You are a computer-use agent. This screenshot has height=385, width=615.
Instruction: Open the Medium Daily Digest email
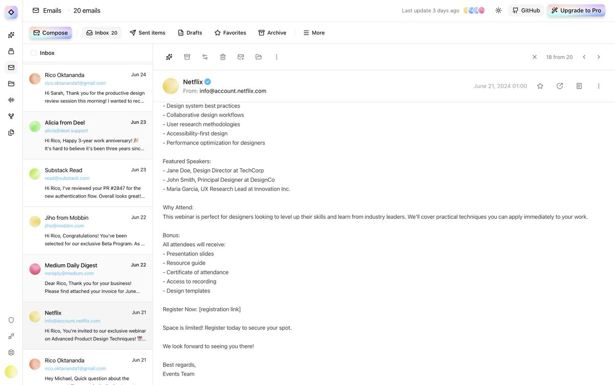[x=88, y=278]
